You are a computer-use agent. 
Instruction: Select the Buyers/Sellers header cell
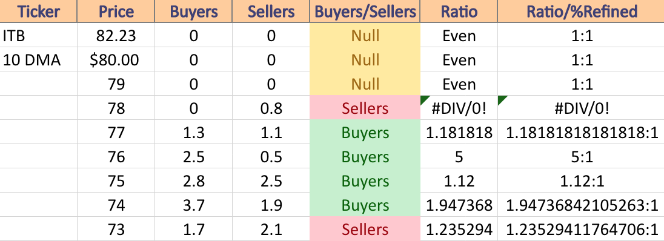click(x=365, y=11)
